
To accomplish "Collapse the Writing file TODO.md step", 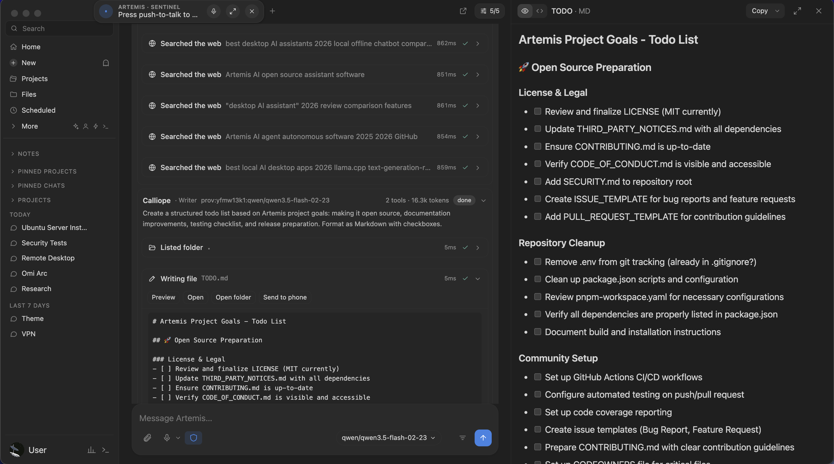I will point(478,278).
